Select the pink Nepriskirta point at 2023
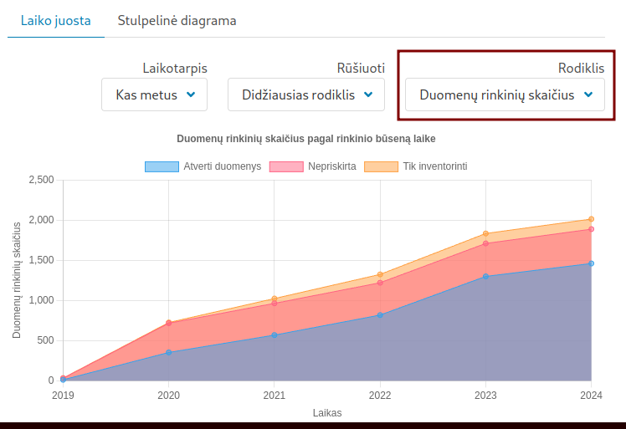626x429 pixels. [x=486, y=243]
